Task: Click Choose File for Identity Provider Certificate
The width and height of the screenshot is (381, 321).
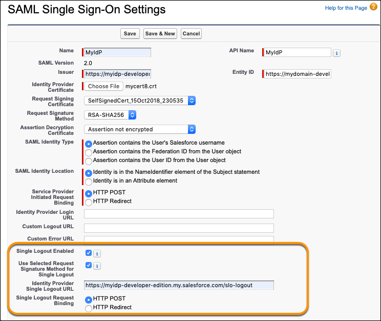Action: point(103,87)
